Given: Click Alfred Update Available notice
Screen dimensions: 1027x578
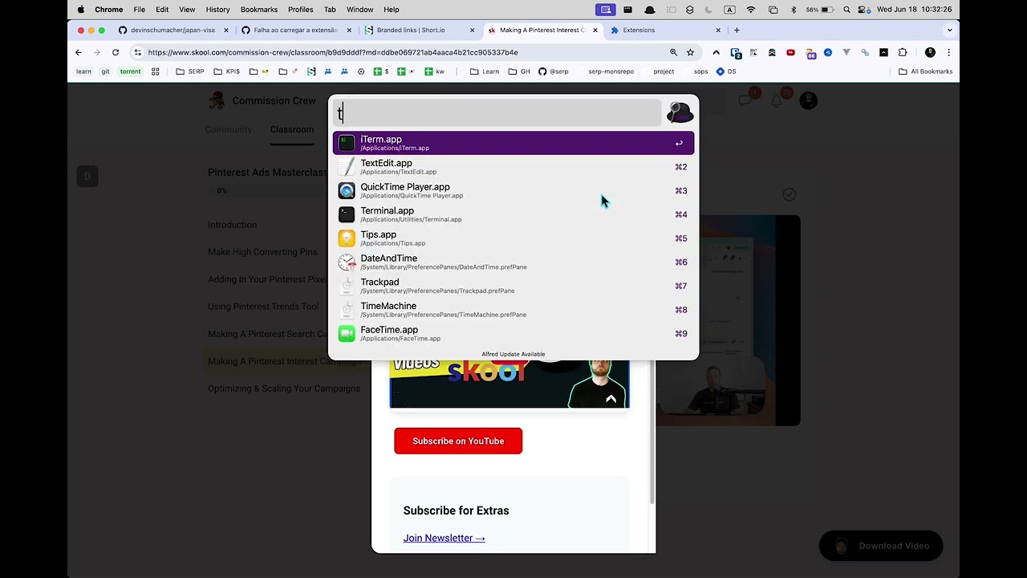Looking at the screenshot, I should [513, 354].
